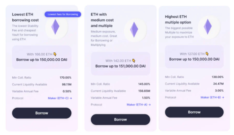This screenshot has width=234, height=135.
Task: Click the Lowest fees for Borrowing badge
Action: pos(63,14)
